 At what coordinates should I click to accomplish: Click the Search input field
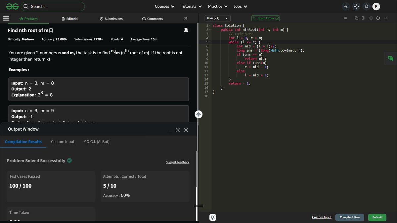(53, 6)
